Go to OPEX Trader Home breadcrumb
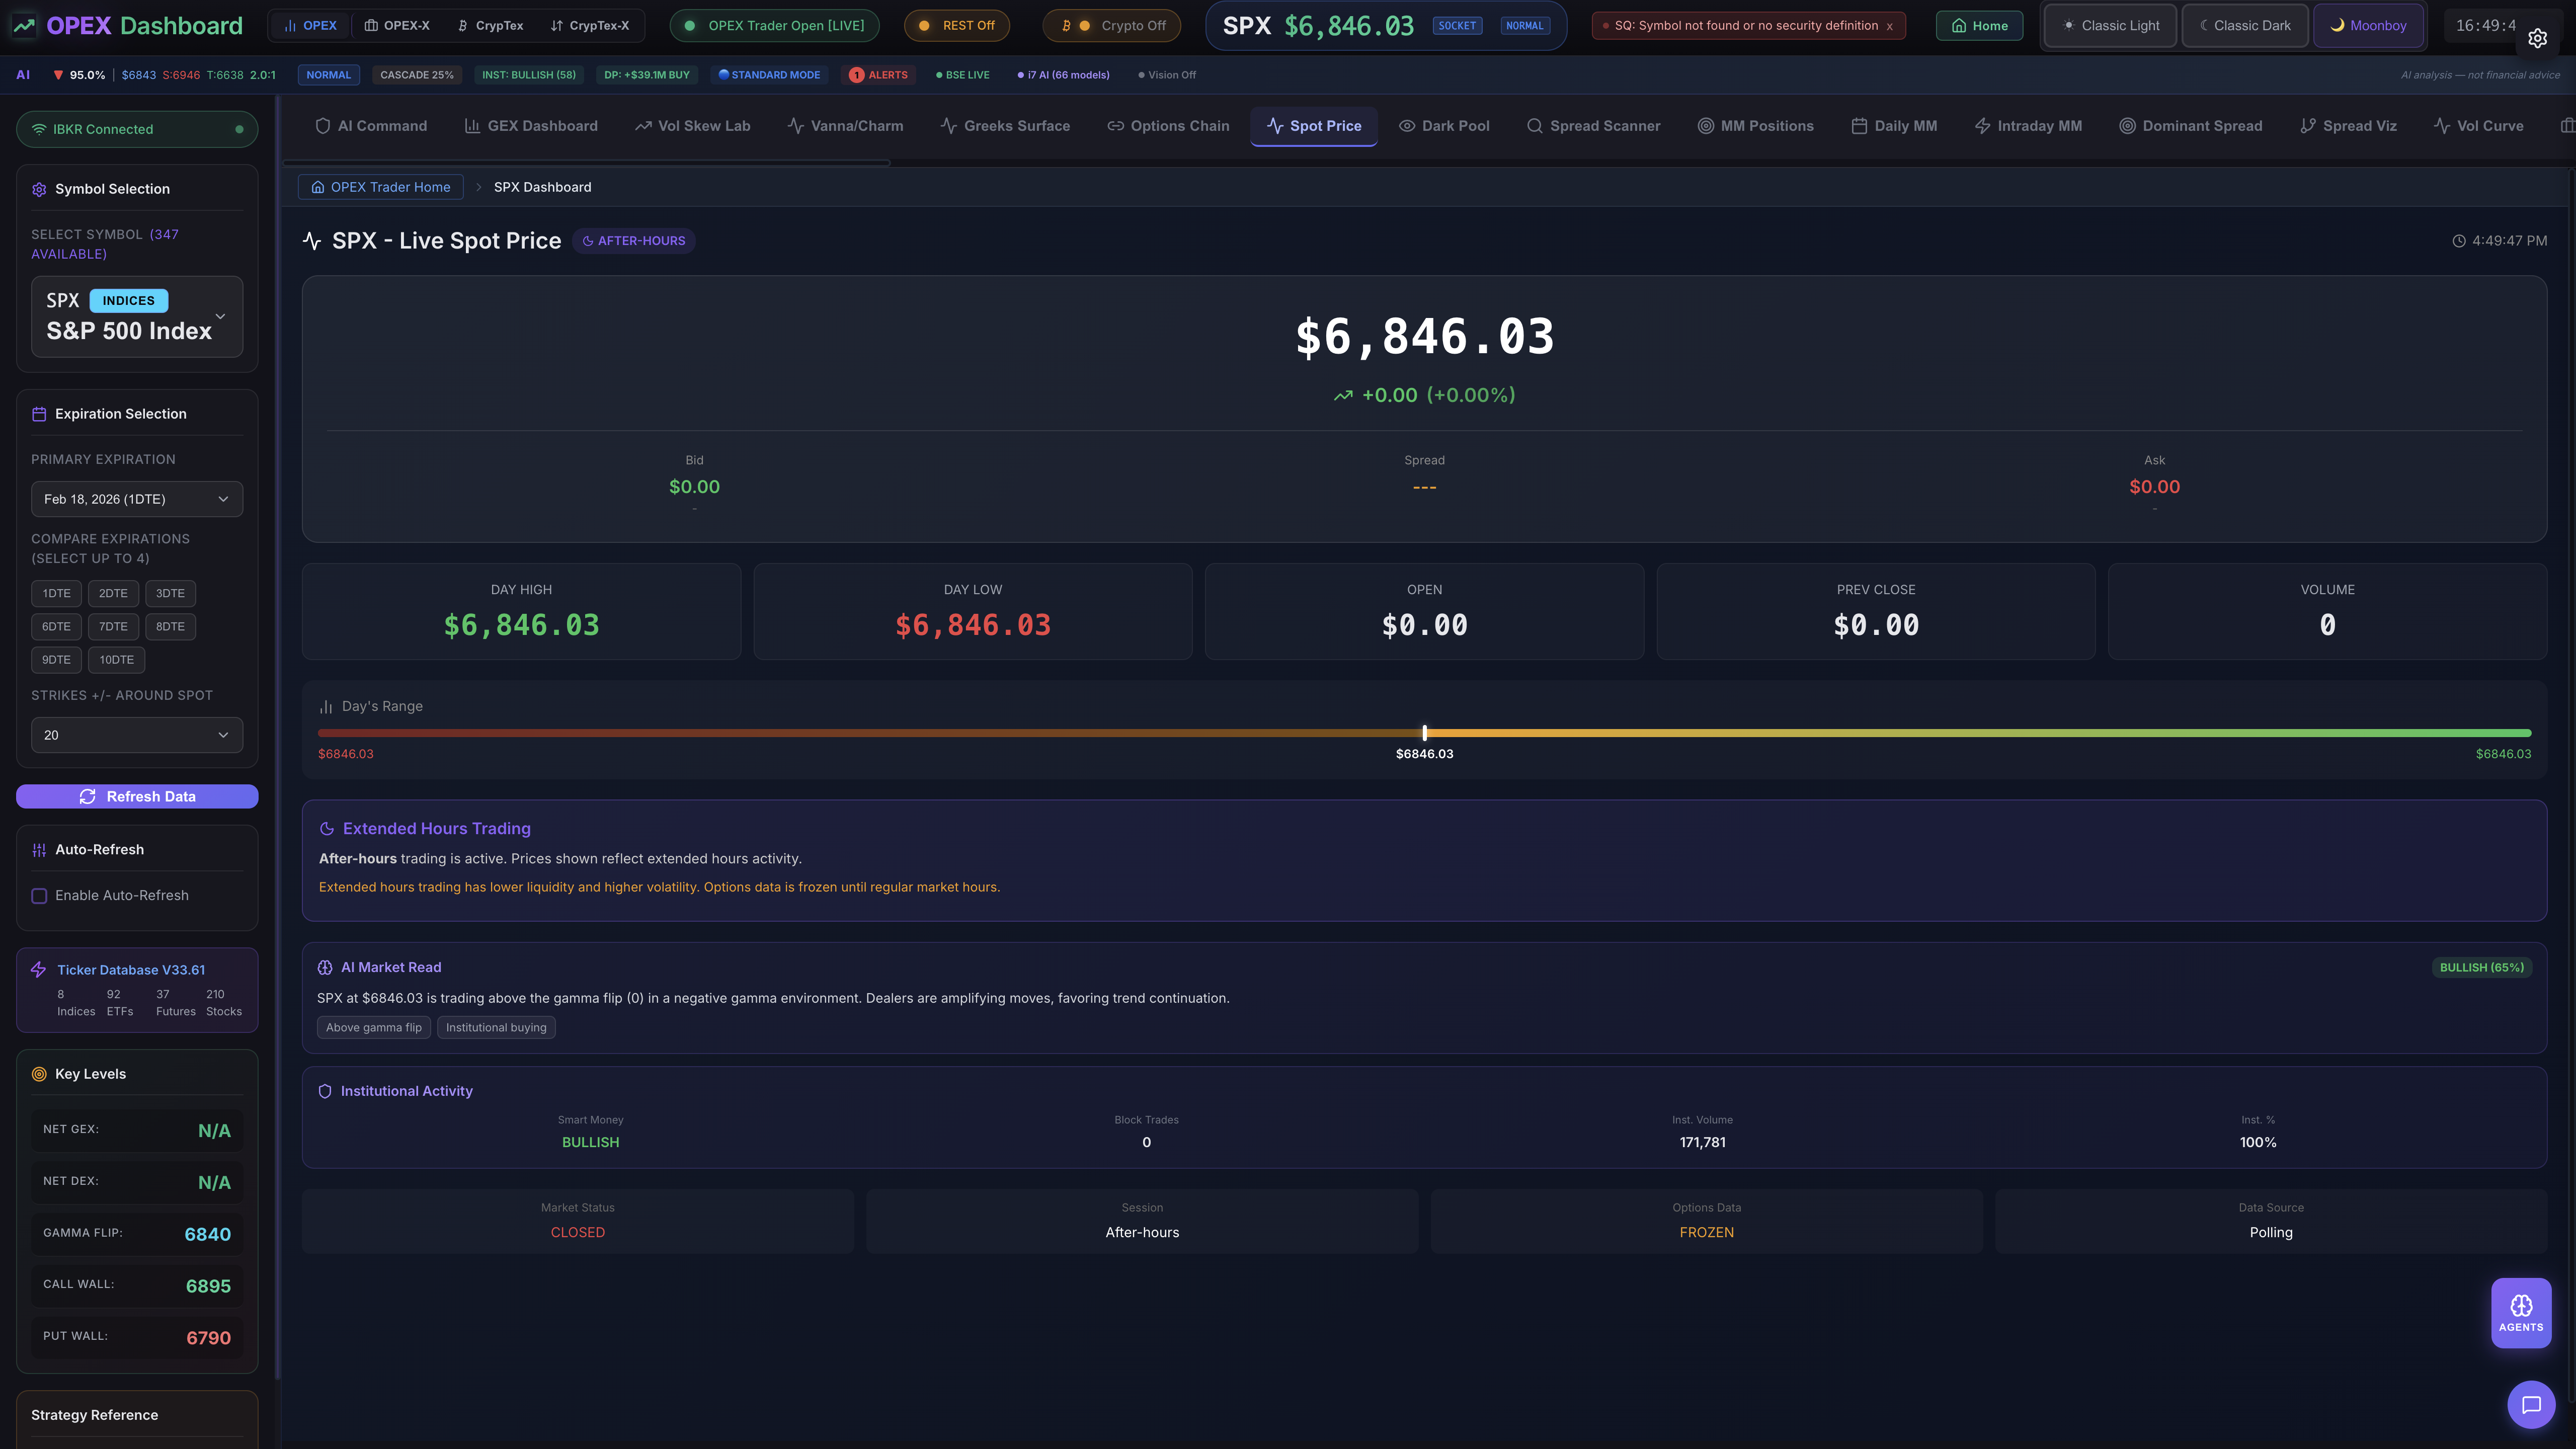The image size is (2576, 1449). [380, 187]
